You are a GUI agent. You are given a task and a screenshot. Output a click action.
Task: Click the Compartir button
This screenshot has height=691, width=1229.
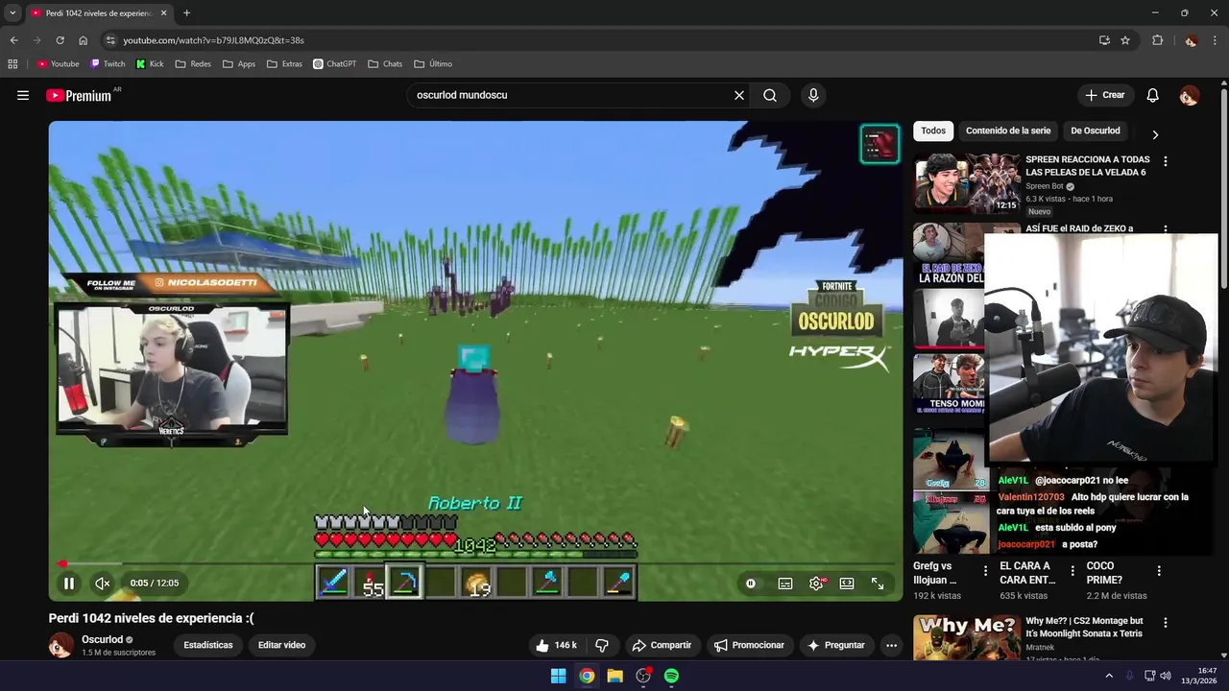point(662,645)
